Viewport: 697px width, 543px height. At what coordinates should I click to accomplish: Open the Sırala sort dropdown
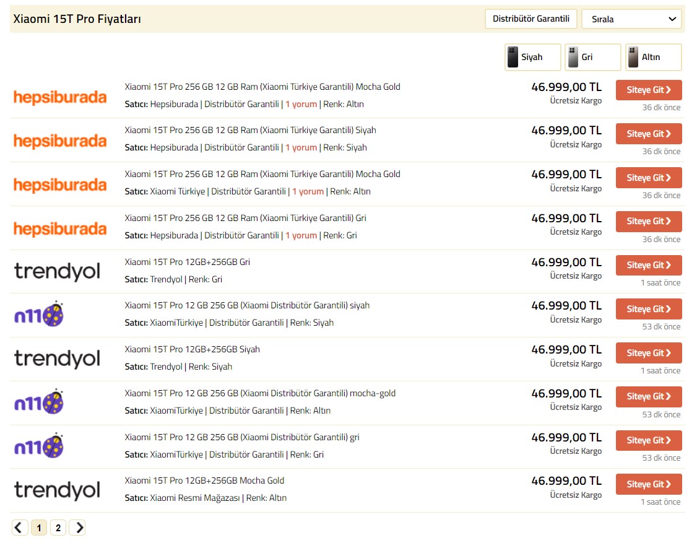pyautogui.click(x=631, y=19)
